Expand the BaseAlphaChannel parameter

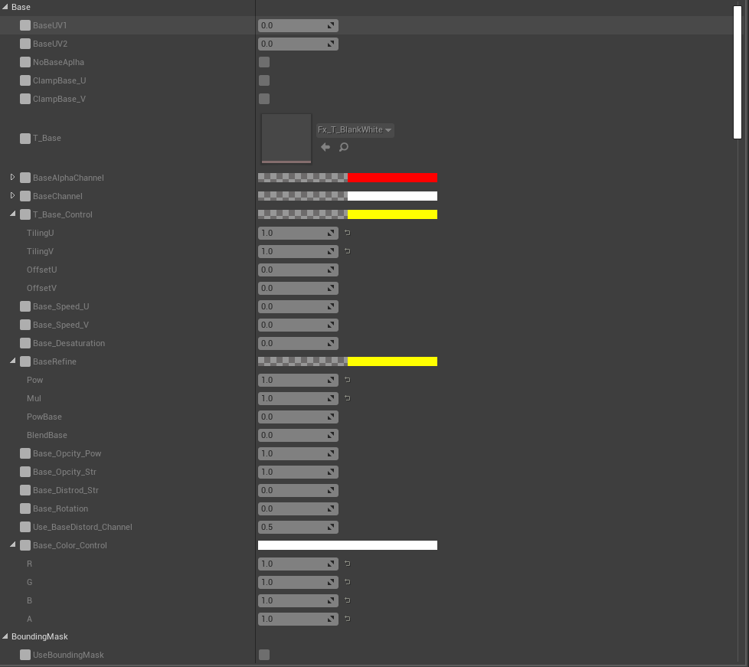(x=13, y=177)
